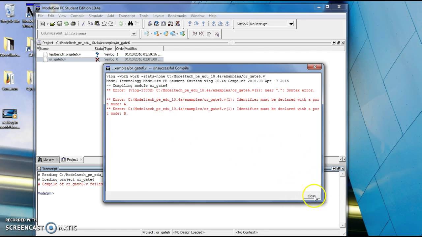Open the Simulate menu
Screen dimensions: 422x237
(x=96, y=16)
